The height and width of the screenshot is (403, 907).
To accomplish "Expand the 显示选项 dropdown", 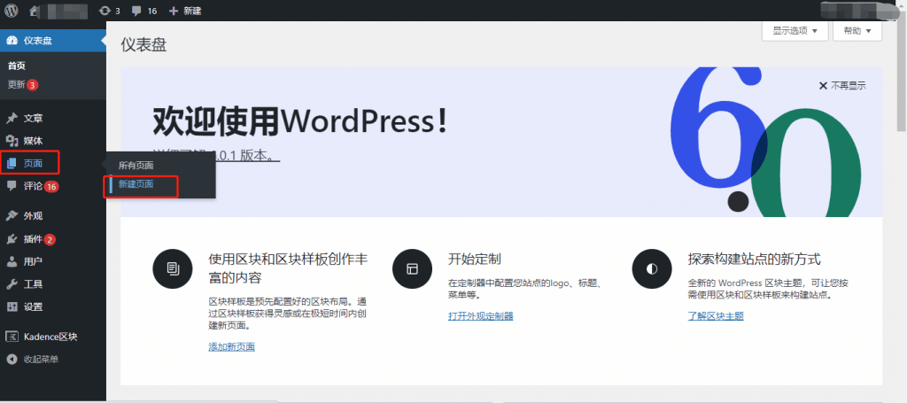I will pos(795,31).
